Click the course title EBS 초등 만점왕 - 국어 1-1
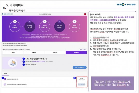 click(x=36, y=59)
